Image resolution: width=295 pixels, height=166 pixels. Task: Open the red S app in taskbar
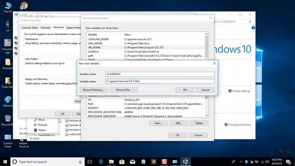(x=164, y=162)
